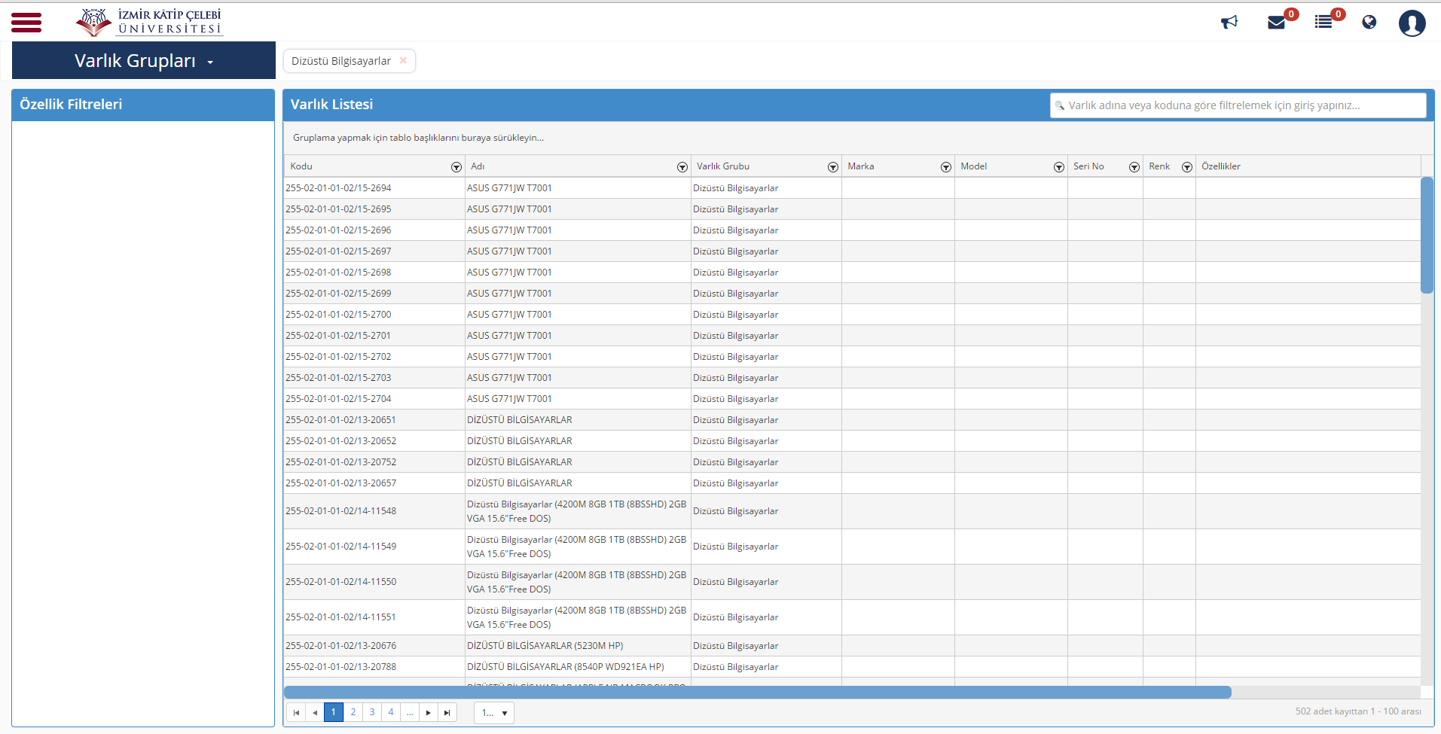Click the İzmir Kâtip Çelebi Üniversitesi logo
The height and width of the screenshot is (734, 1441).
pos(149,23)
